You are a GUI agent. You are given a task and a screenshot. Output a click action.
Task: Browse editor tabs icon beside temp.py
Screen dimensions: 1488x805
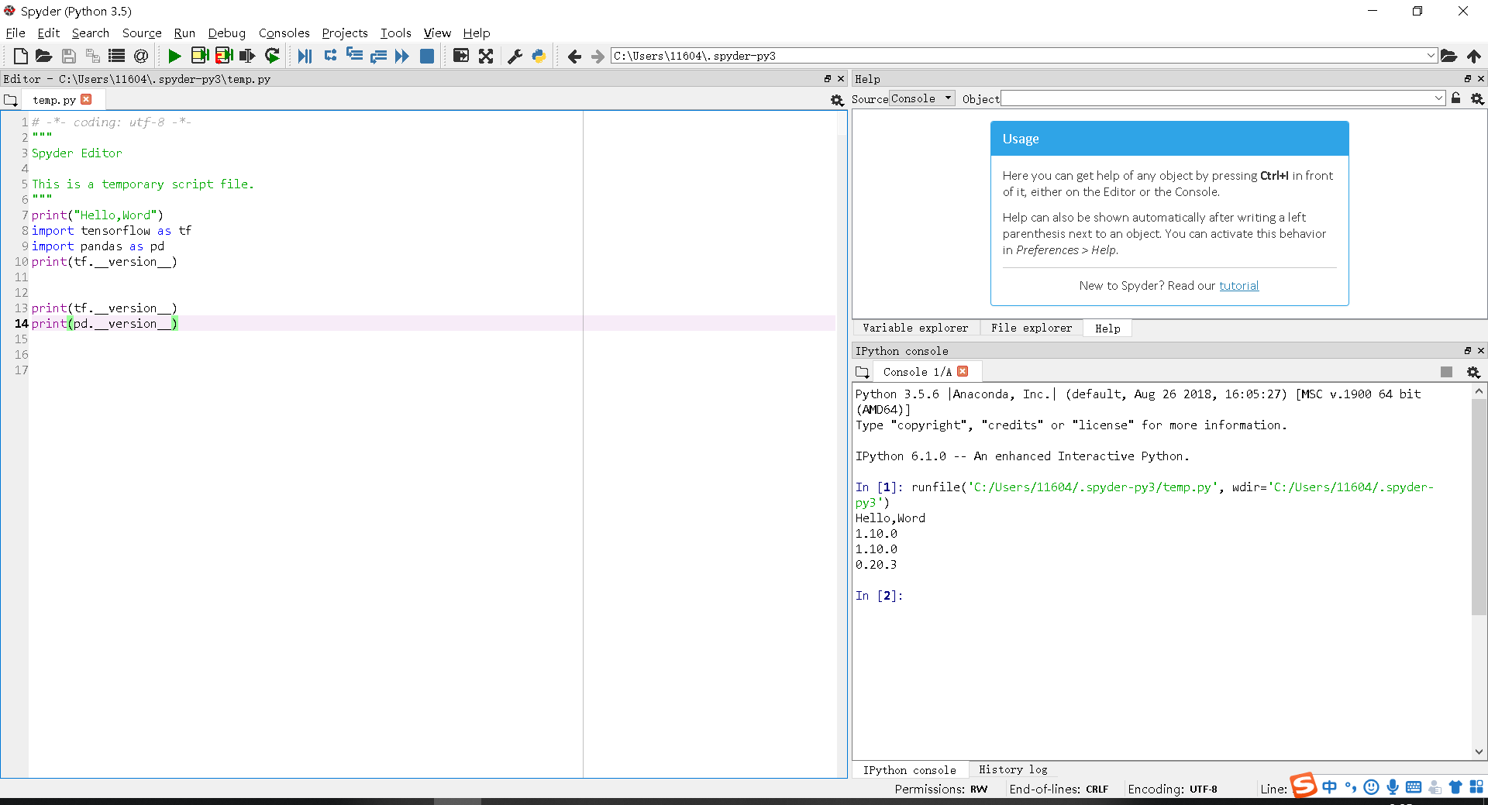coord(11,100)
